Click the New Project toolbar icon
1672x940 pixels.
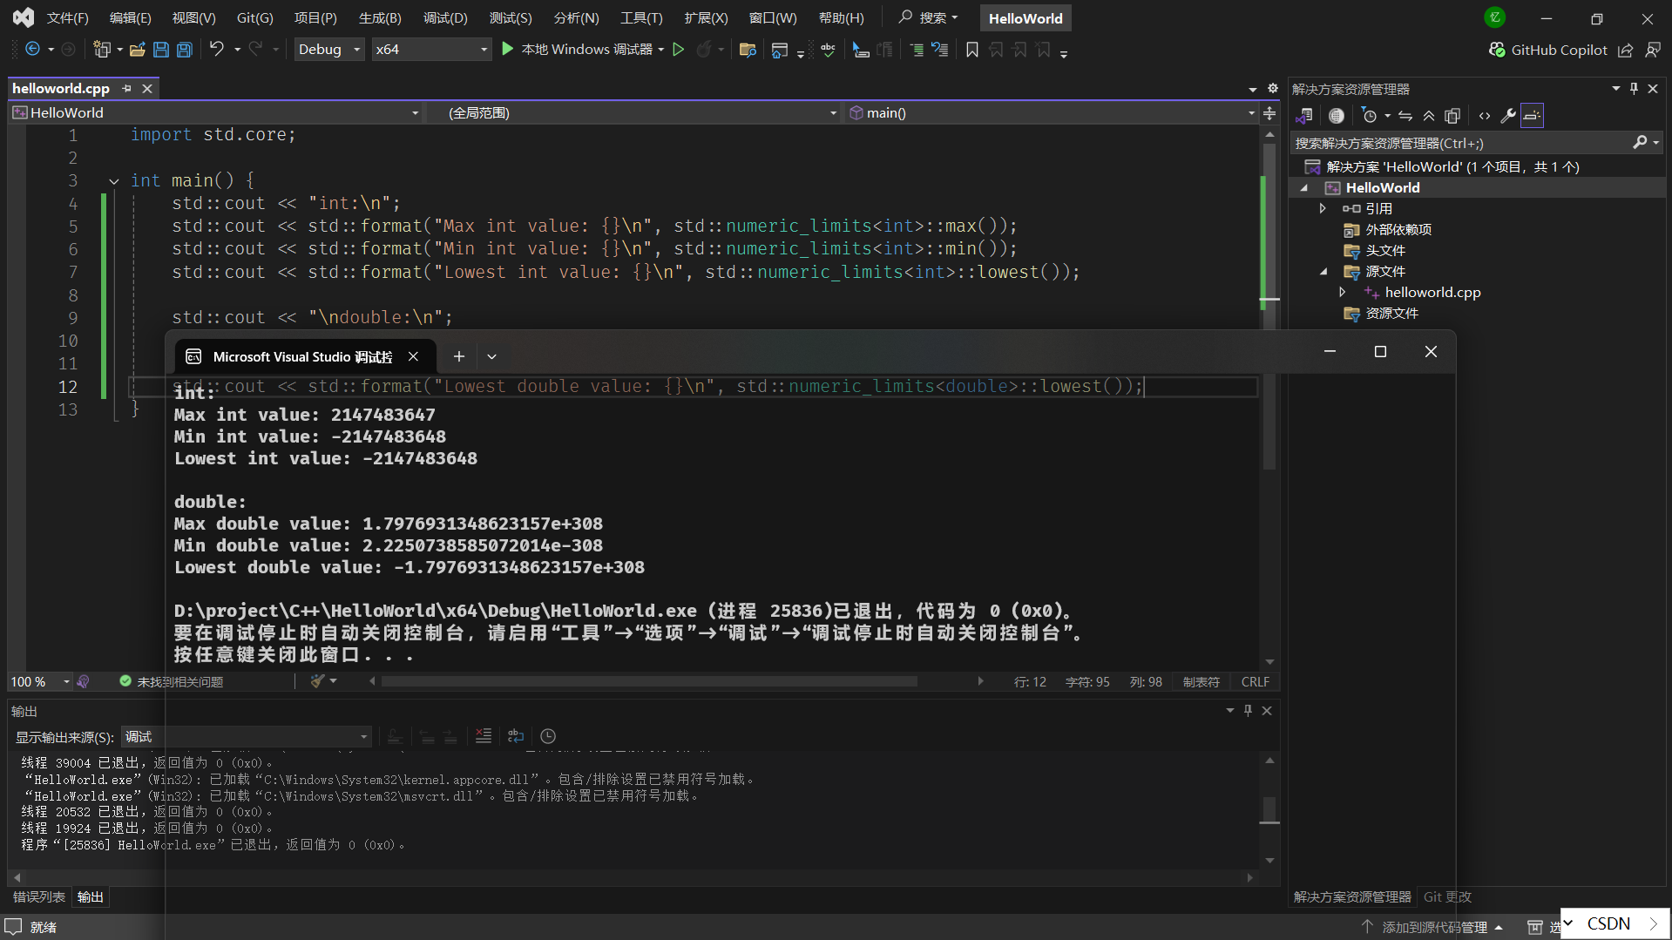(102, 50)
